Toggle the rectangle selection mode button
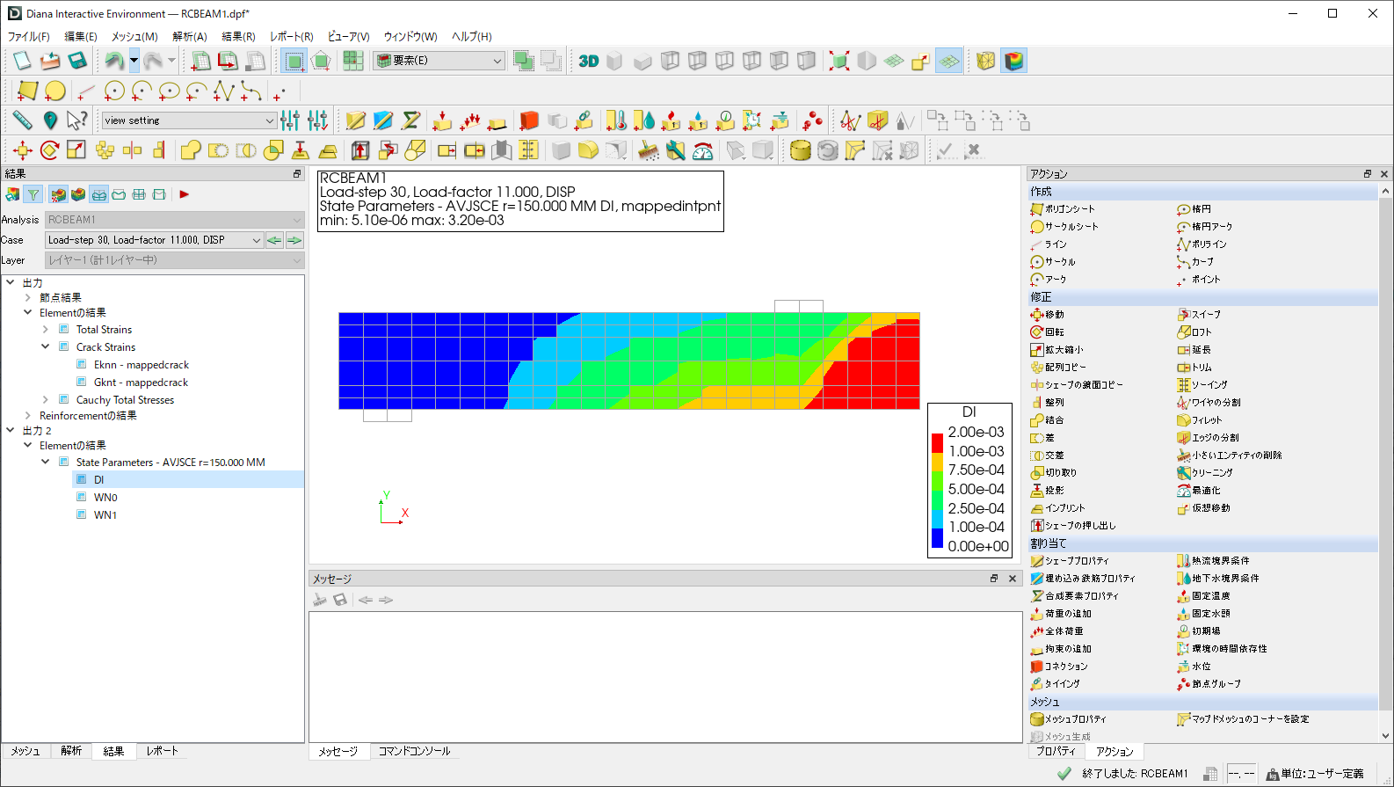The height and width of the screenshot is (787, 1394). point(294,61)
